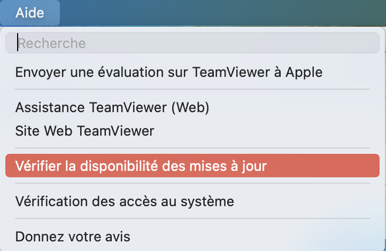Visit the TeamViewer website entry
This screenshot has width=386, height=251.
pyautogui.click(x=85, y=130)
